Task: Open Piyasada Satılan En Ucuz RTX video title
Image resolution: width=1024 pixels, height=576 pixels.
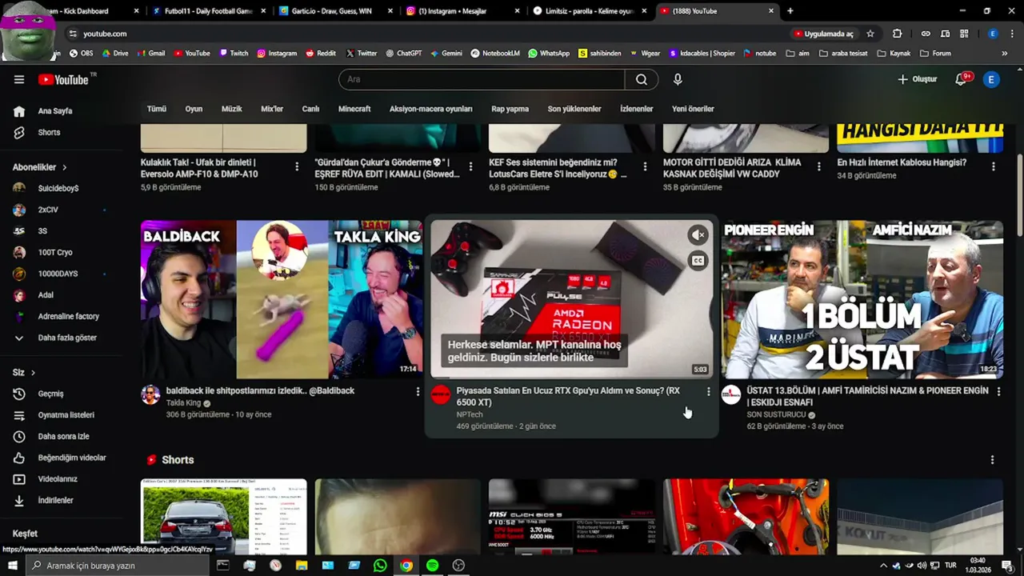Action: coord(568,396)
